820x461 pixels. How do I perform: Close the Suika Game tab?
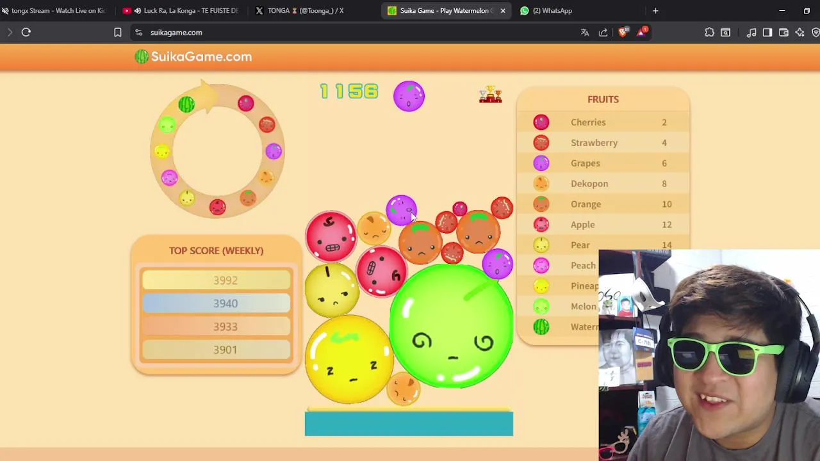(503, 11)
